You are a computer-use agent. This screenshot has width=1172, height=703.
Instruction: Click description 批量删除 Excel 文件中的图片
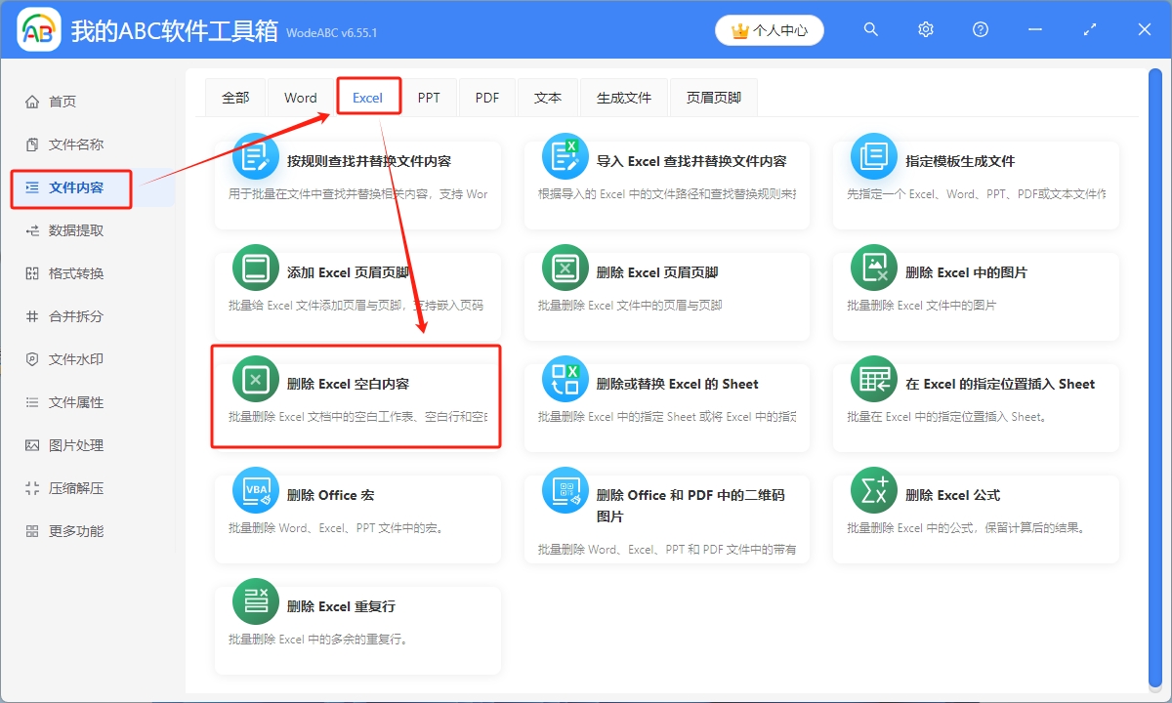pyautogui.click(x=921, y=306)
